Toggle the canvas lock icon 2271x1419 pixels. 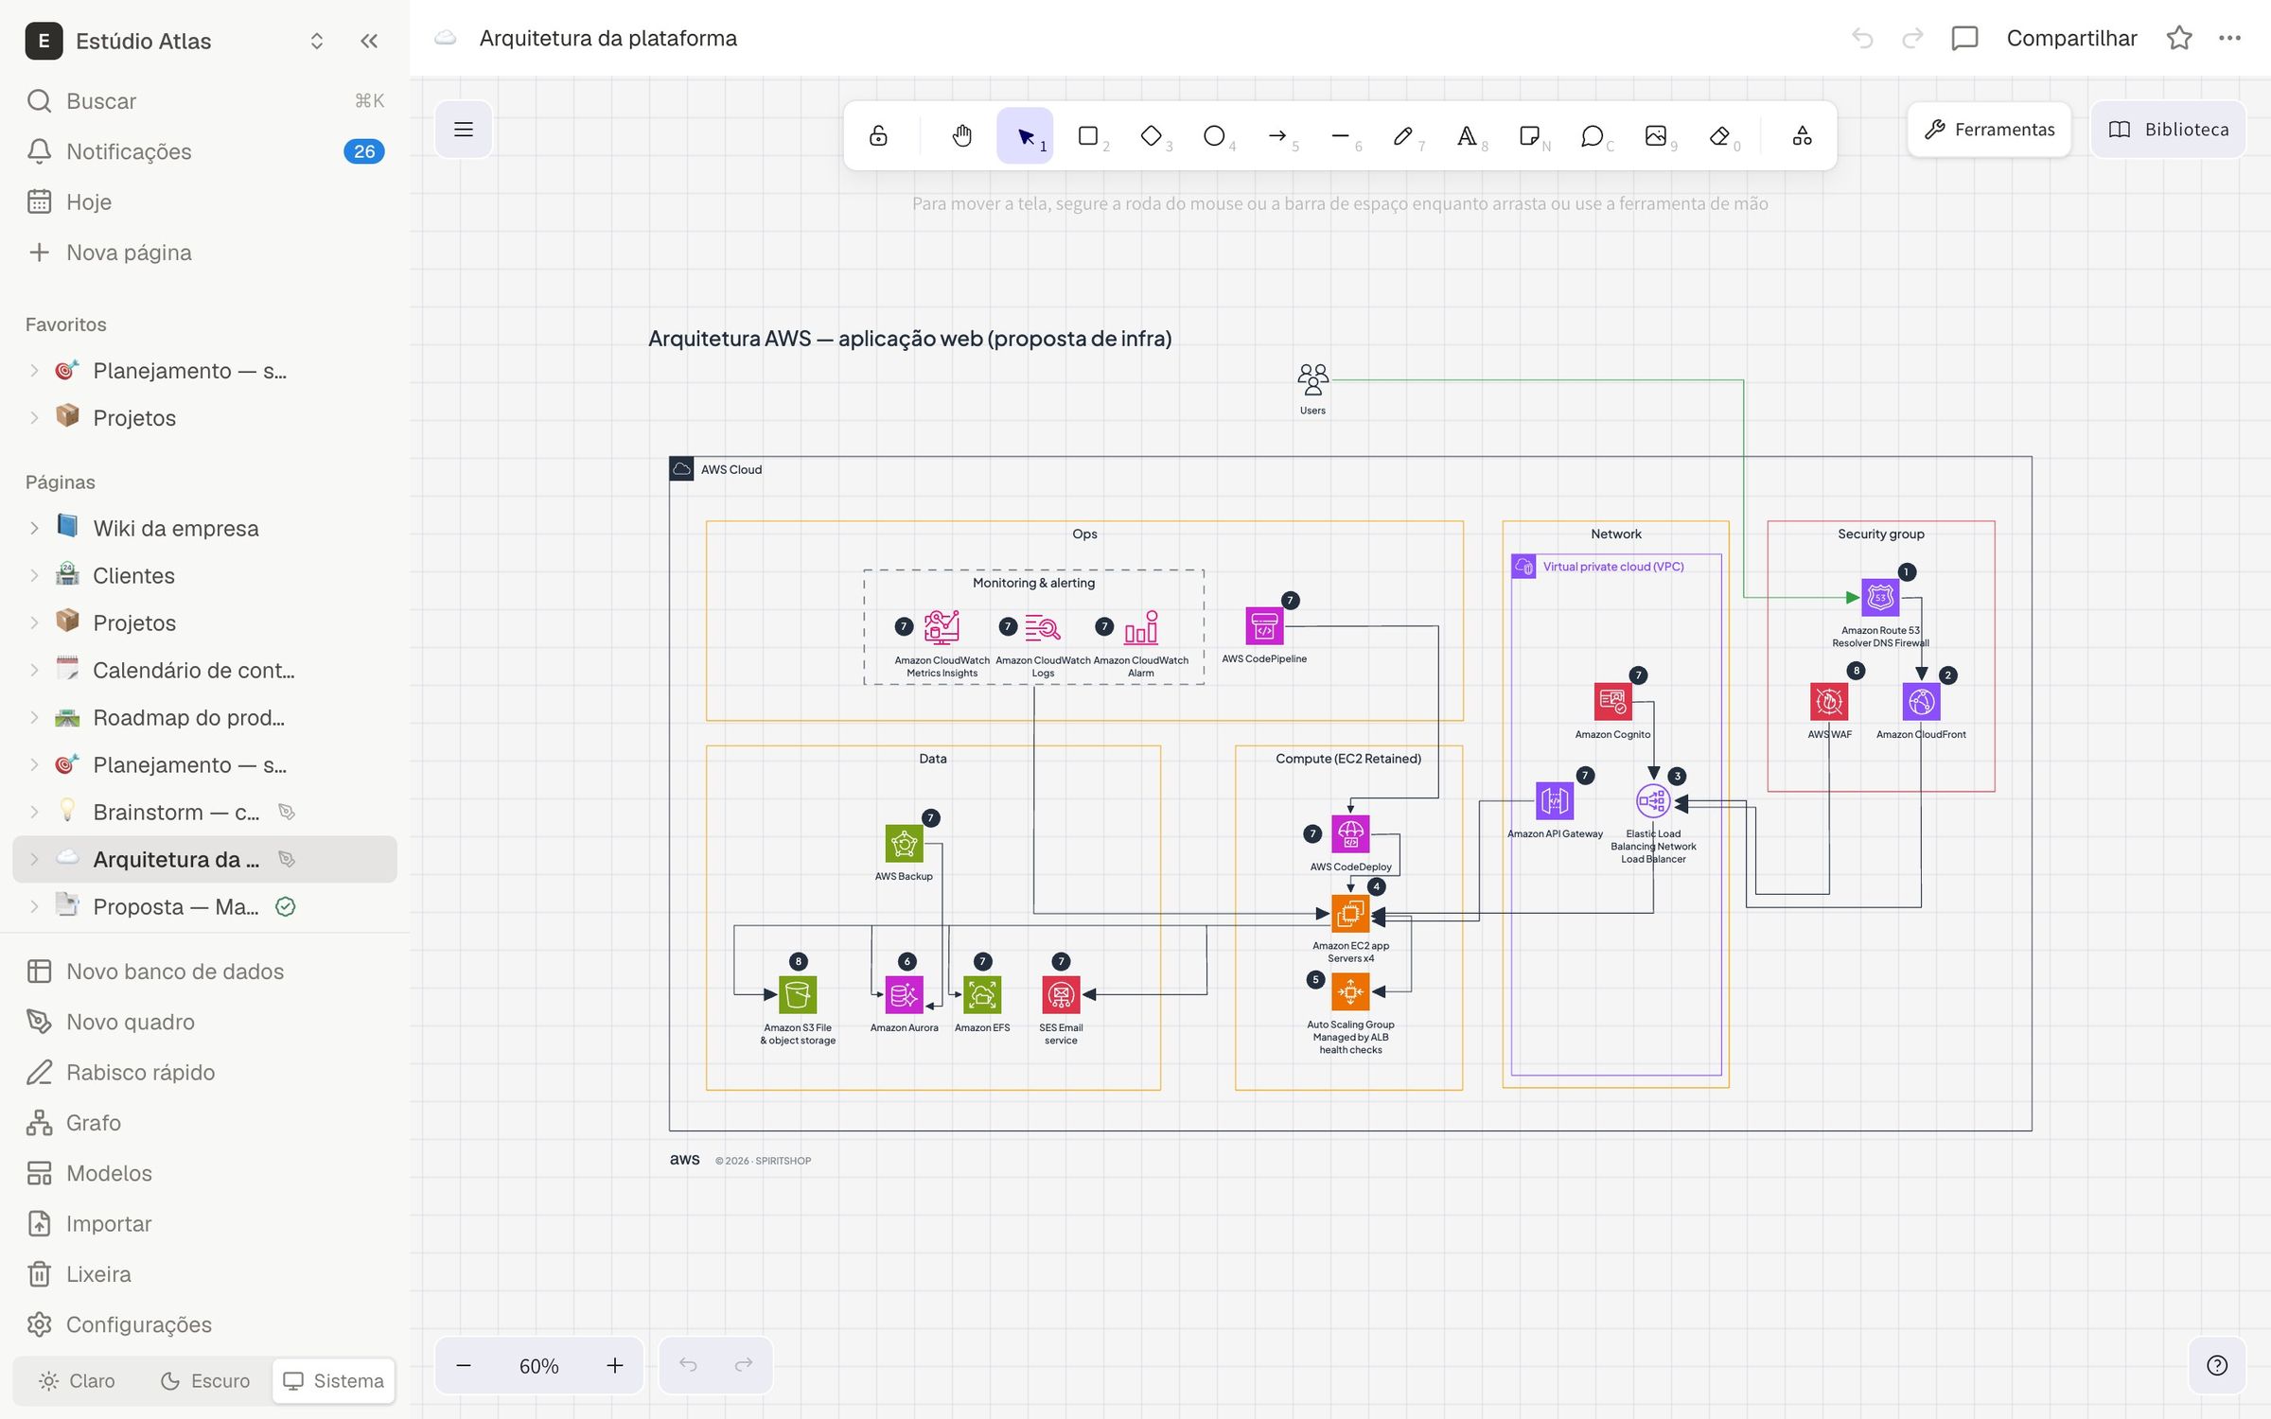(x=878, y=135)
